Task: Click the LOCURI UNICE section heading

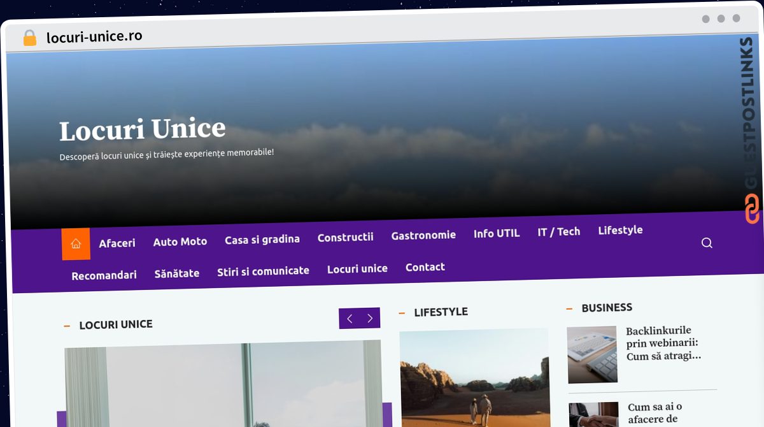Action: click(x=116, y=324)
